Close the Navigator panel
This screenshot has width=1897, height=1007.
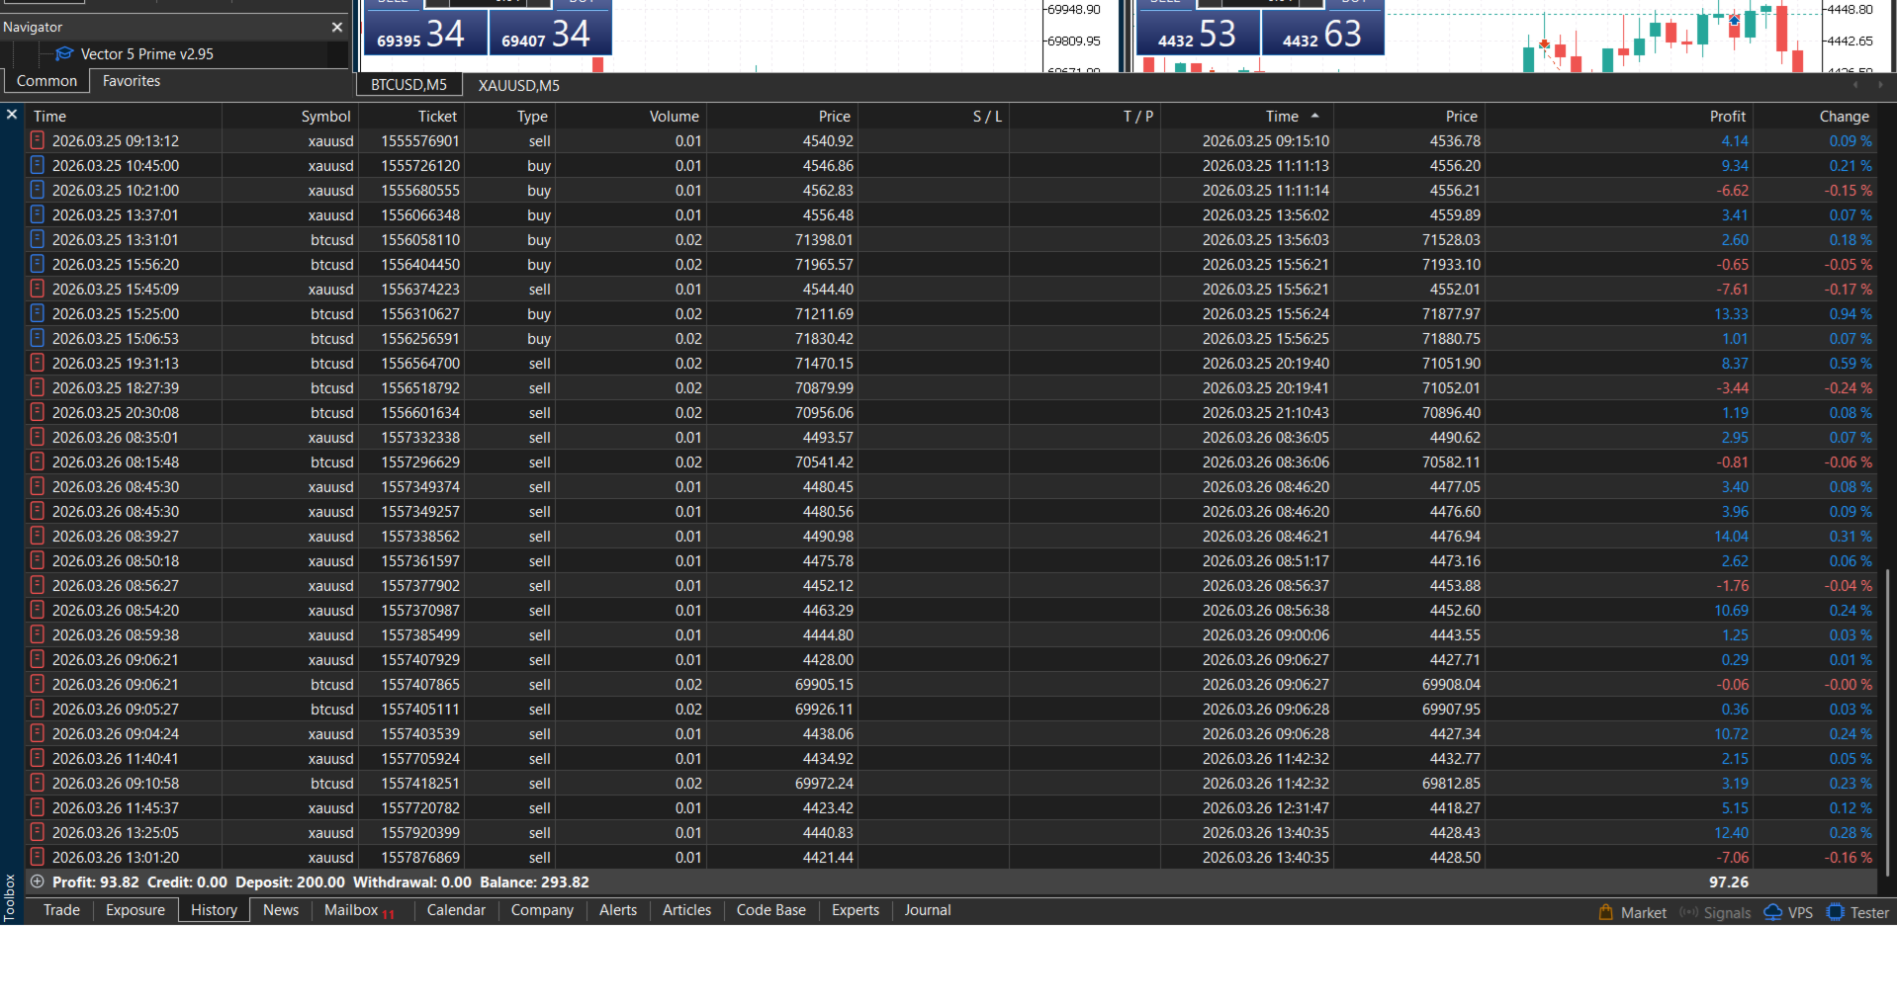pos(337,27)
